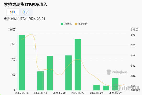Image resolution: width=142 pixels, height=95 pixels.
Task: Click the $88 price axis label
Action: pyautogui.click(x=133, y=55)
